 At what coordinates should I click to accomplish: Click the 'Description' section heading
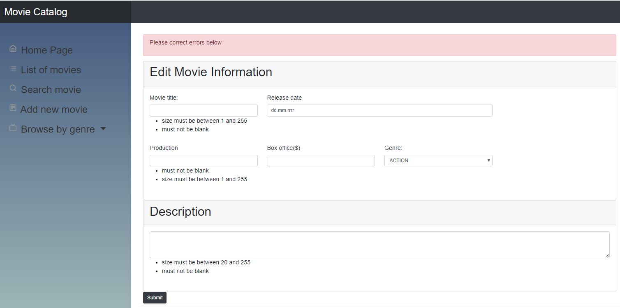[x=180, y=212]
